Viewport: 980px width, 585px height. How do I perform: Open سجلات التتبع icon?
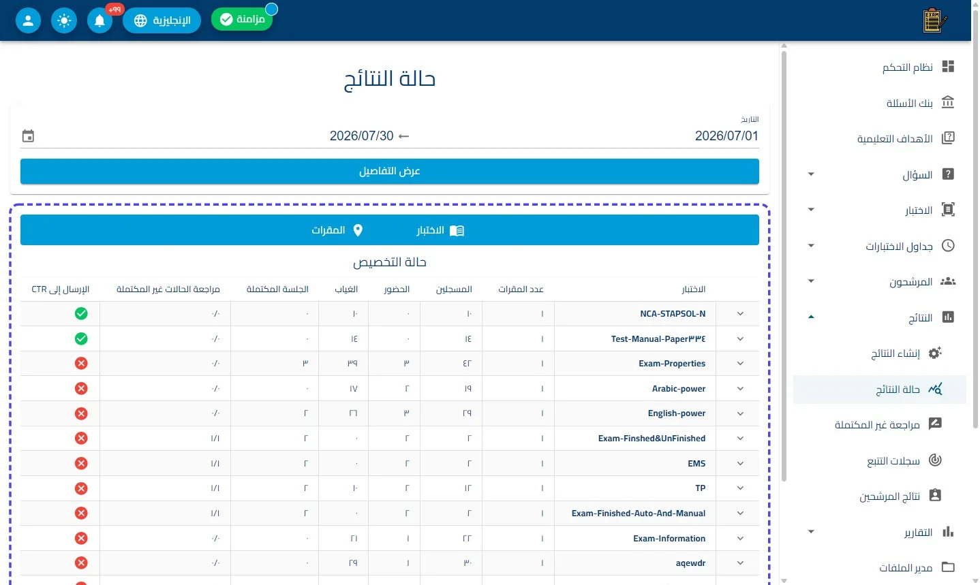tap(935, 460)
